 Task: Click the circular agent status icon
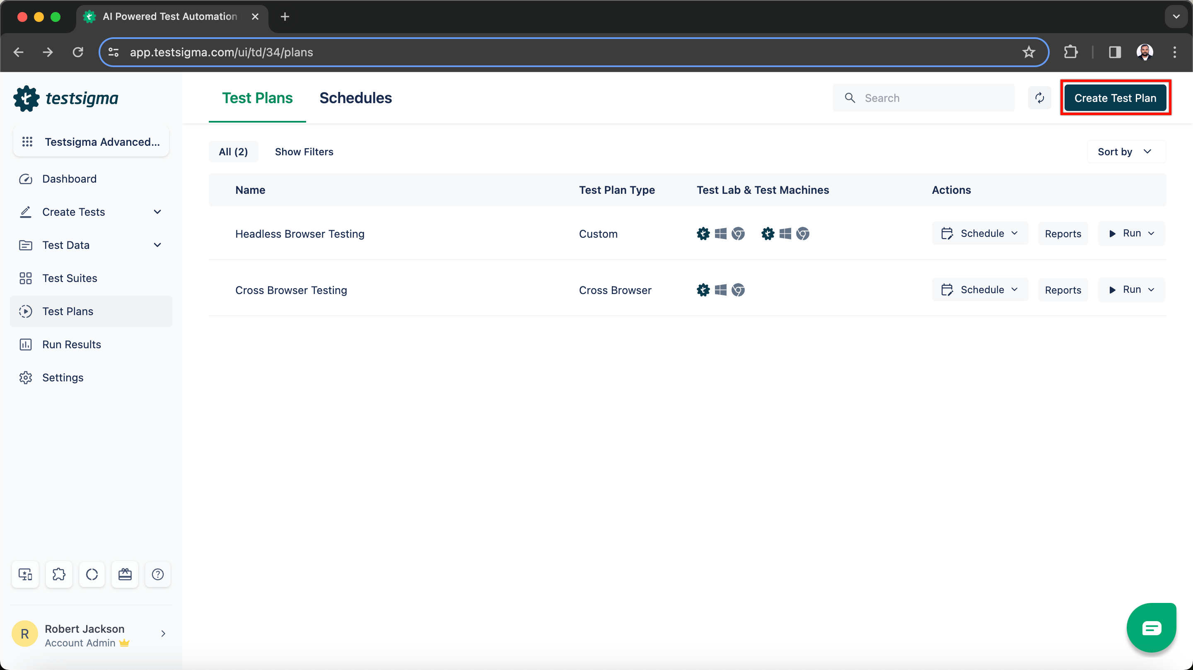click(x=92, y=574)
